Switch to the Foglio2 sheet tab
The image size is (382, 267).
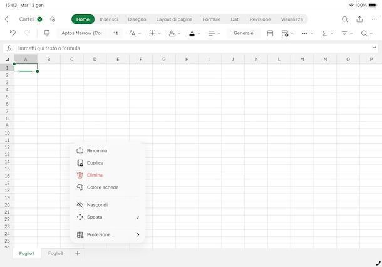(56, 253)
